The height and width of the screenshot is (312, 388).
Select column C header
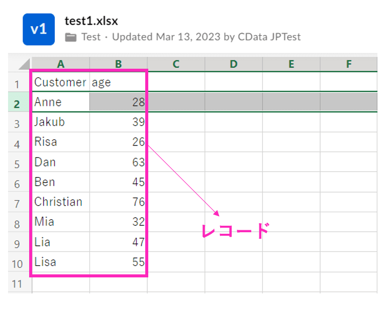(176, 64)
